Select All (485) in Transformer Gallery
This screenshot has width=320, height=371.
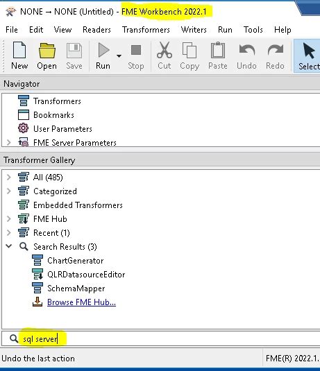click(x=48, y=178)
